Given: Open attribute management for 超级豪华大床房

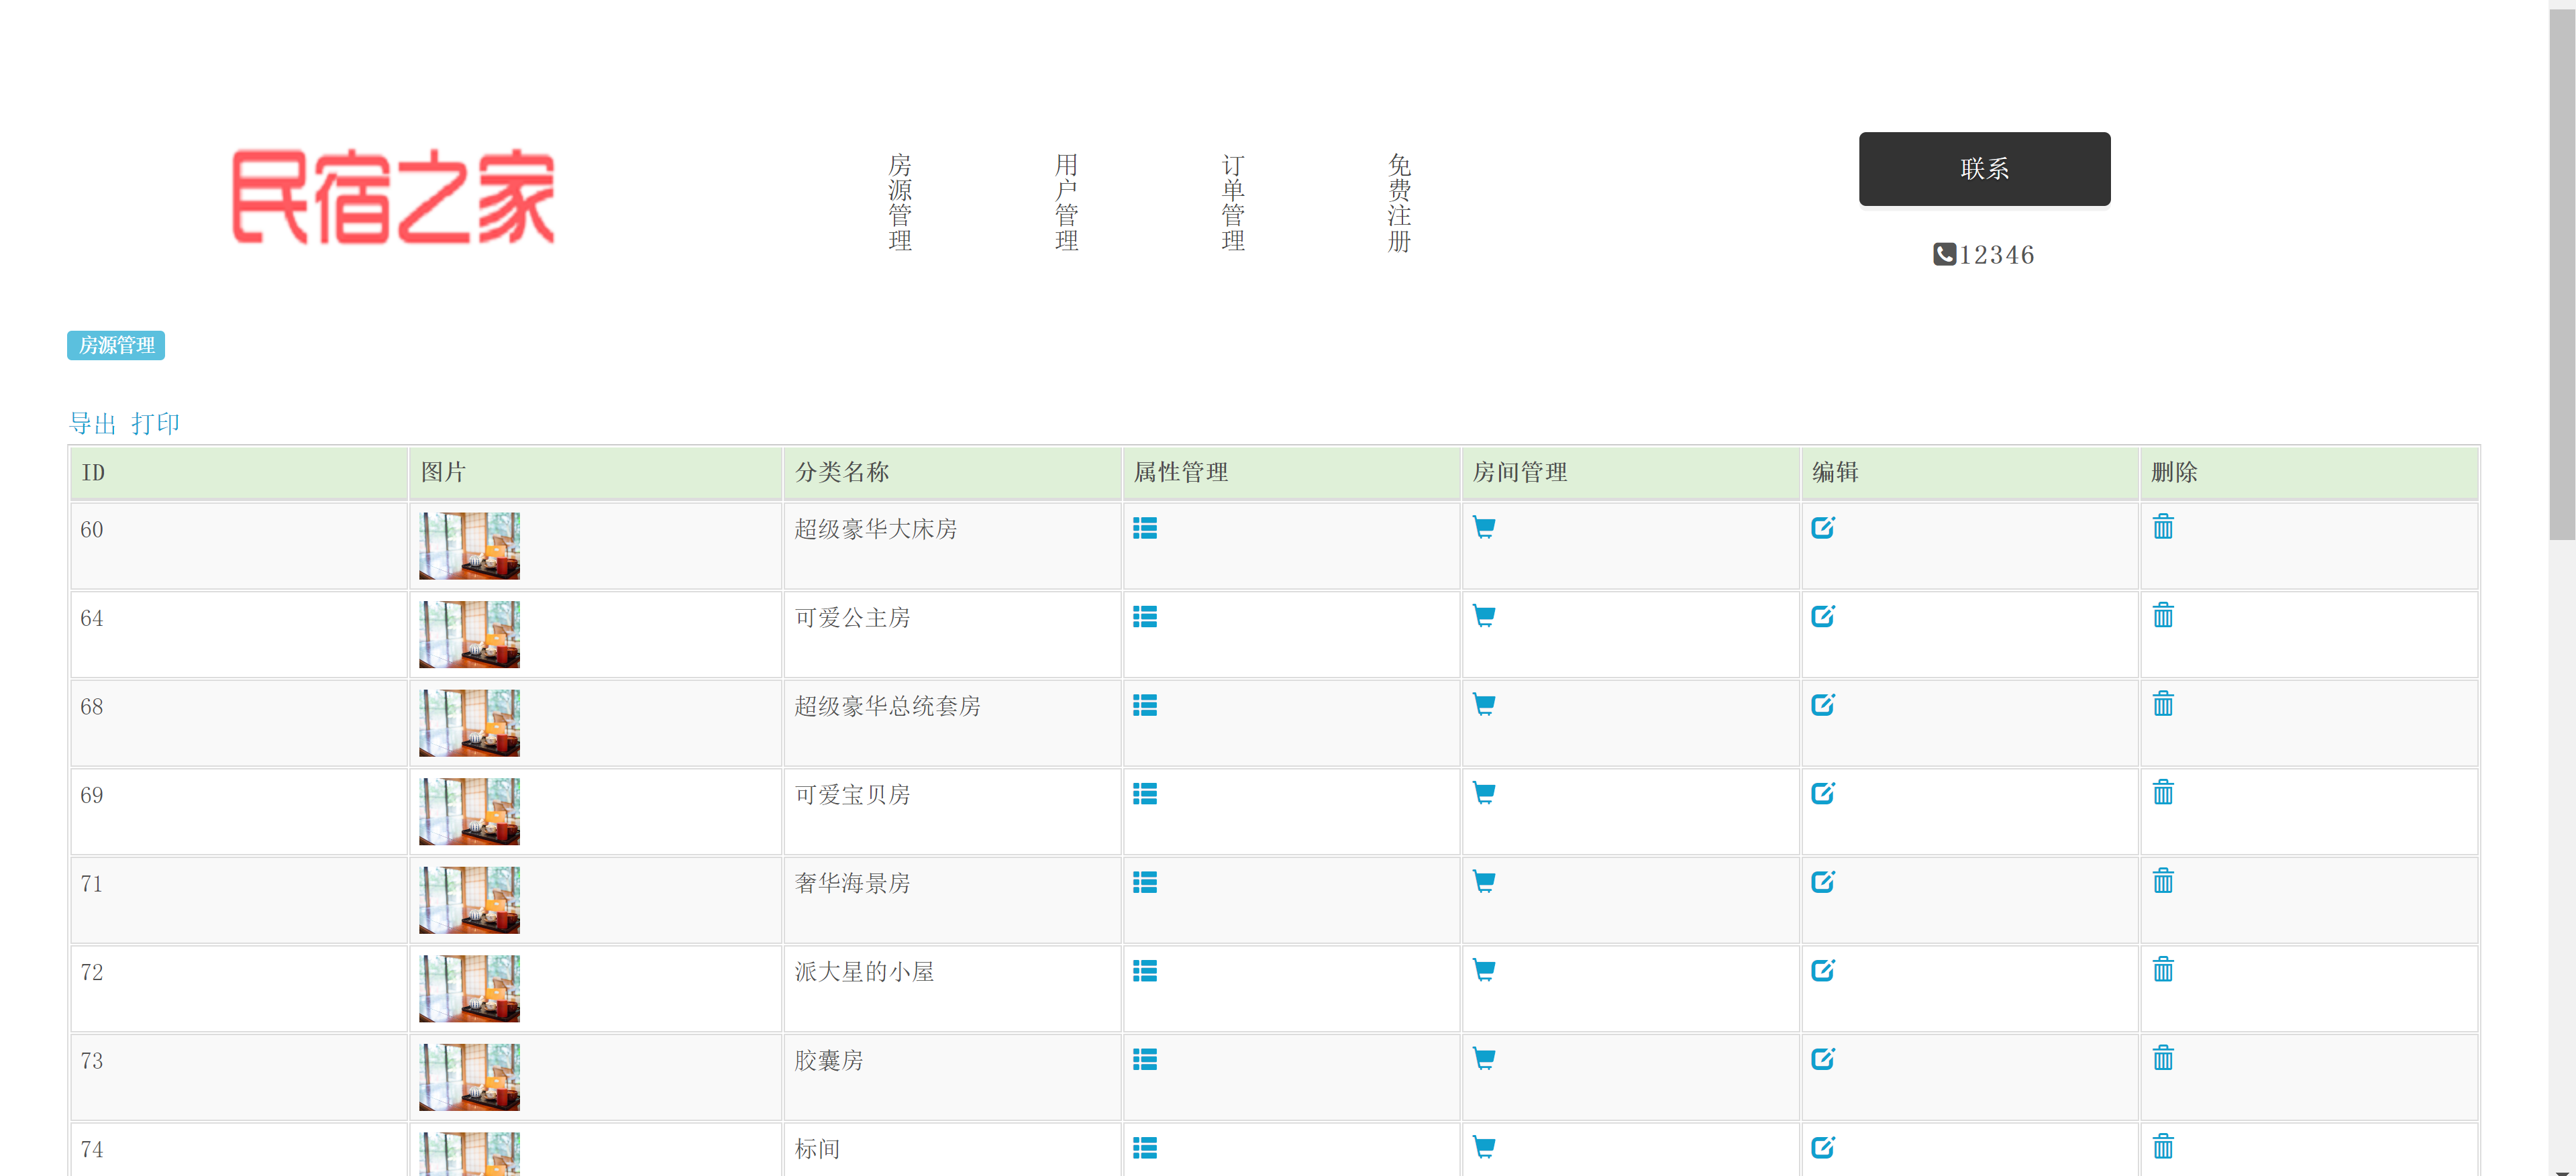Looking at the screenshot, I should 1145,529.
